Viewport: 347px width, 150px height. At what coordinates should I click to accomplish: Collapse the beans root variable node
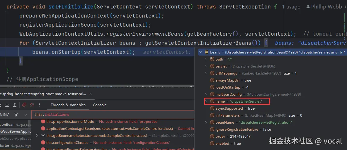[x=200, y=52]
